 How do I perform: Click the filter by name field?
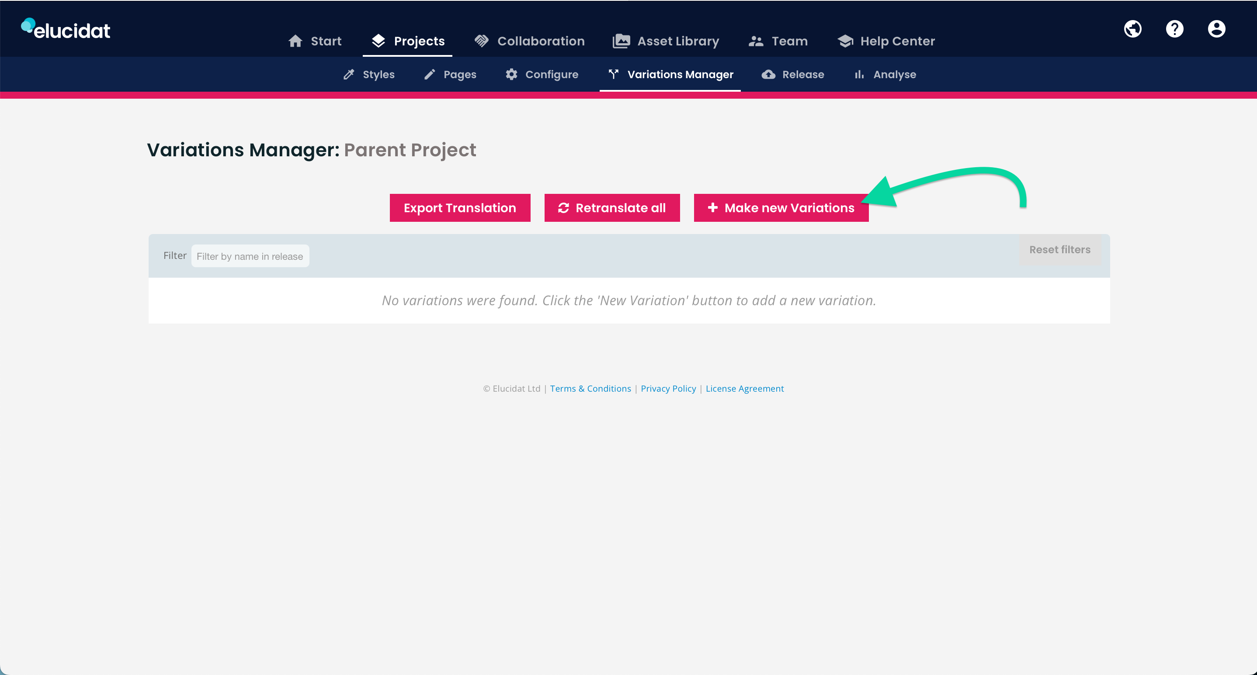[x=250, y=256]
